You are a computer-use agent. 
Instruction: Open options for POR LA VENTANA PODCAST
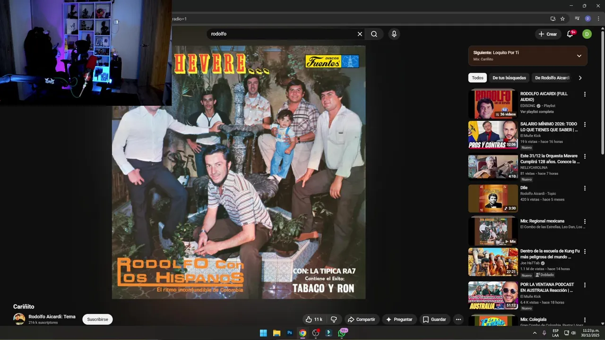pos(585,285)
